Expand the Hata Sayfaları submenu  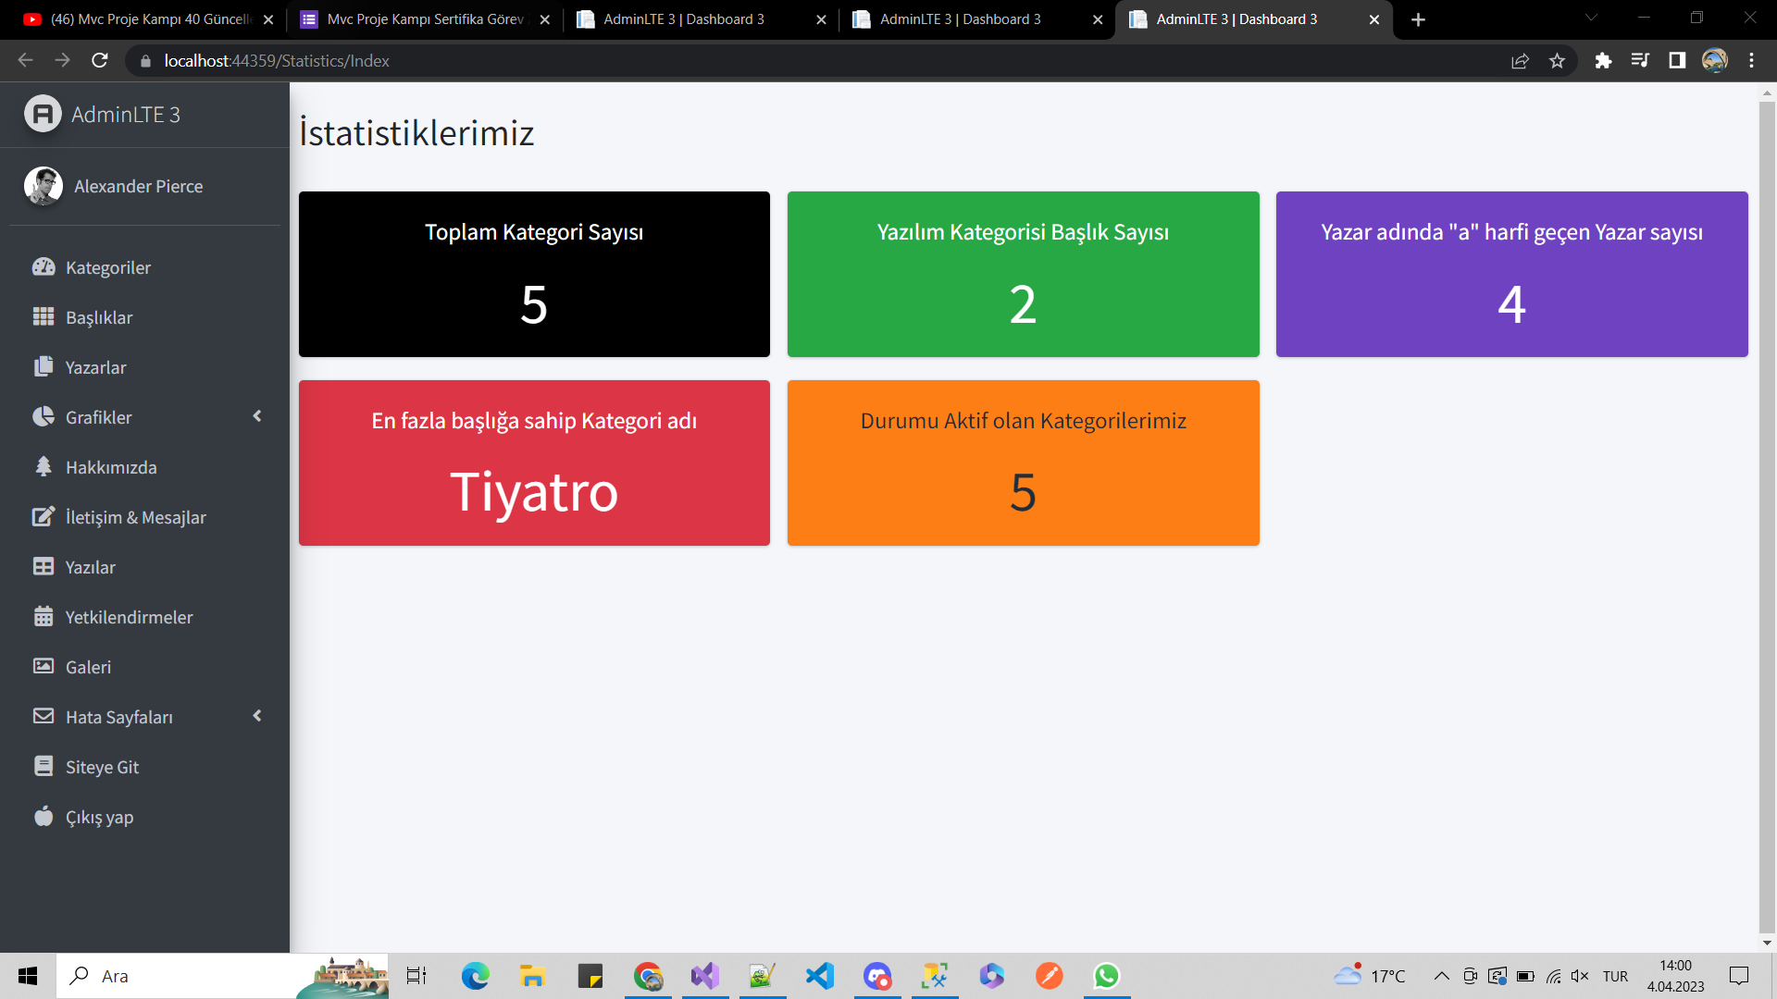257,716
